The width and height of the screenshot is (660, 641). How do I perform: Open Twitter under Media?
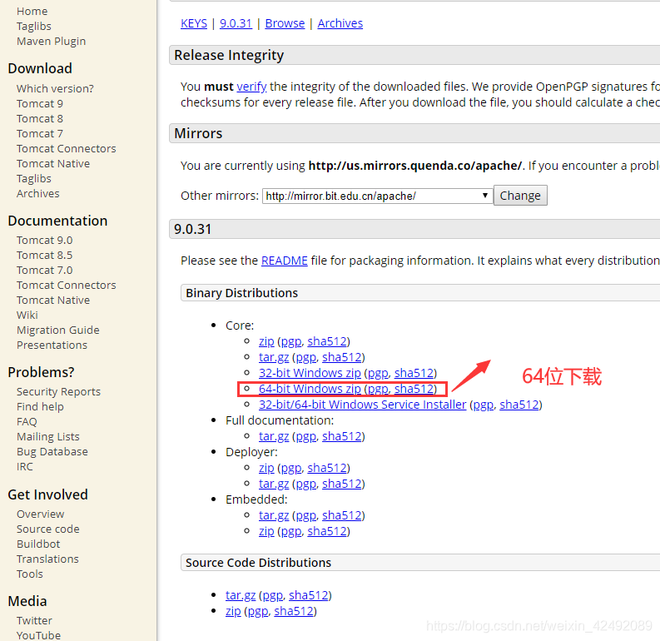click(x=34, y=621)
